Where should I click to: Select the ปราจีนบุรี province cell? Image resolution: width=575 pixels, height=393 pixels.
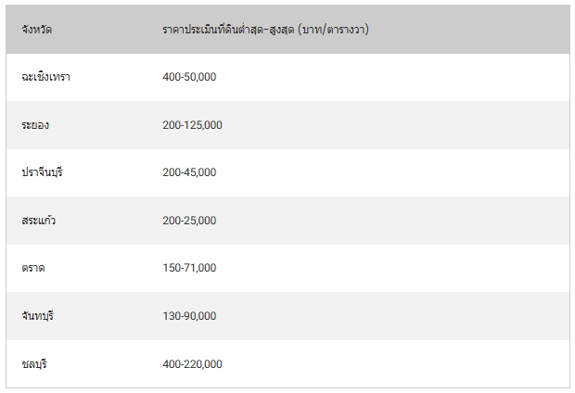(41, 172)
